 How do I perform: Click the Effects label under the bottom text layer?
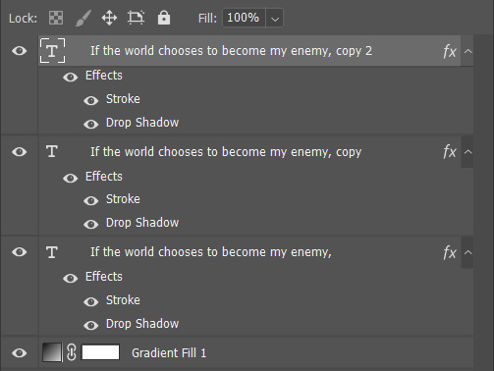click(x=104, y=277)
